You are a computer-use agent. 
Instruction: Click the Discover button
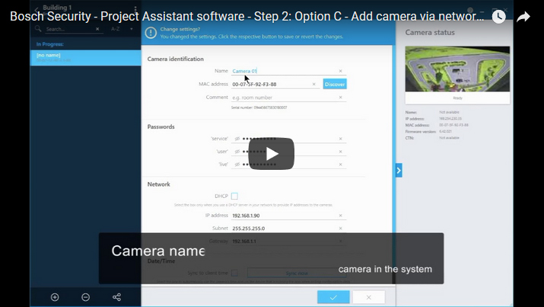point(335,84)
